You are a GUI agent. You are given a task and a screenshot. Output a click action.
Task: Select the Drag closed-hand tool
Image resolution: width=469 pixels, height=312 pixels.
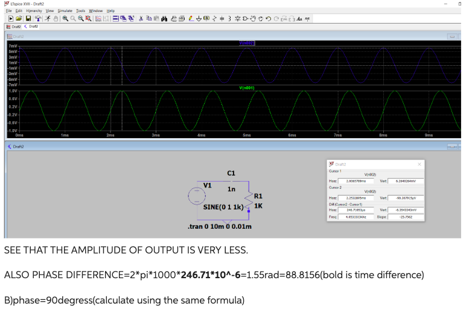click(261, 19)
